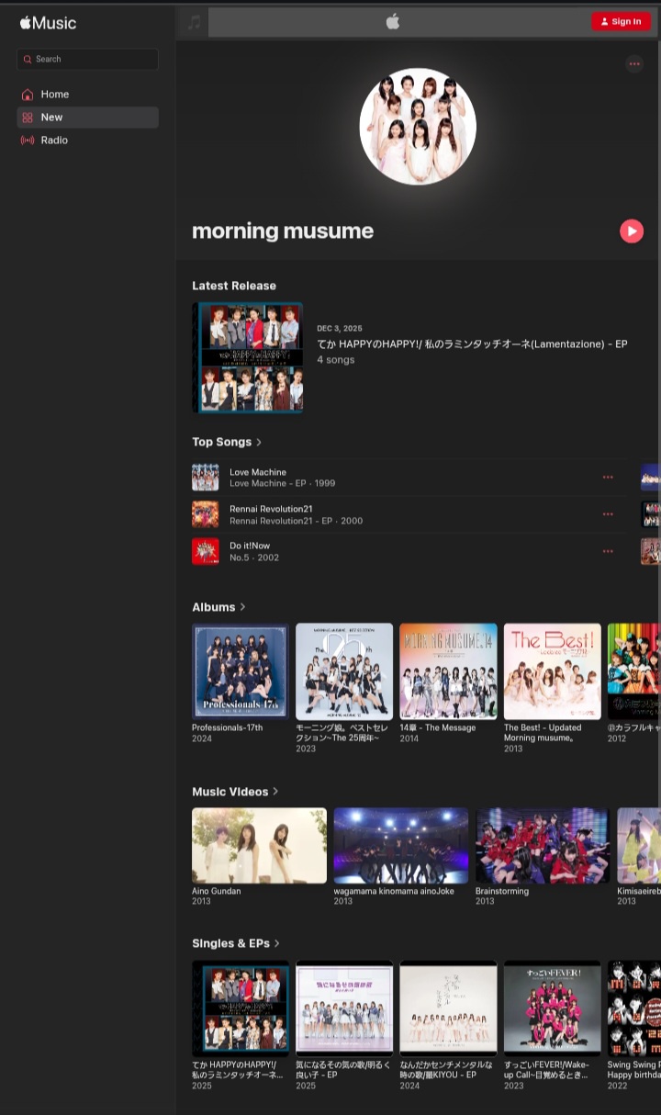The image size is (661, 1115).
Task: Open the Aino Gundan music video thumbnail
Action: click(259, 846)
